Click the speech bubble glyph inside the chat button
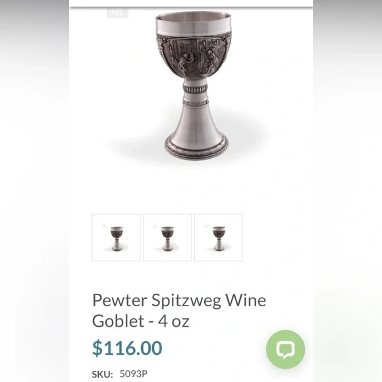 coord(286,350)
